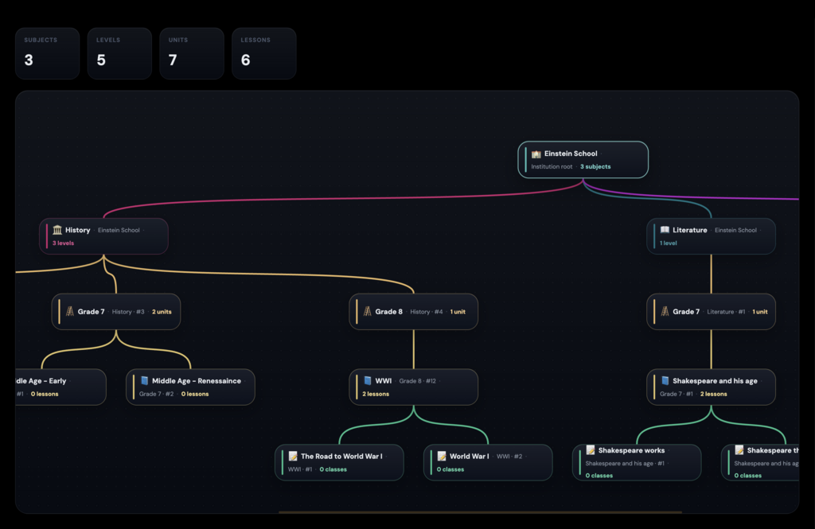The height and width of the screenshot is (529, 815).
Task: Click '0 classes' on Shakespeare works
Action: [599, 476]
